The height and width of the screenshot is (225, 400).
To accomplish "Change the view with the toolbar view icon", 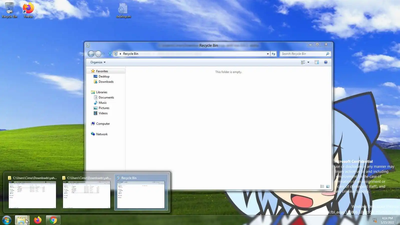I will (x=303, y=62).
